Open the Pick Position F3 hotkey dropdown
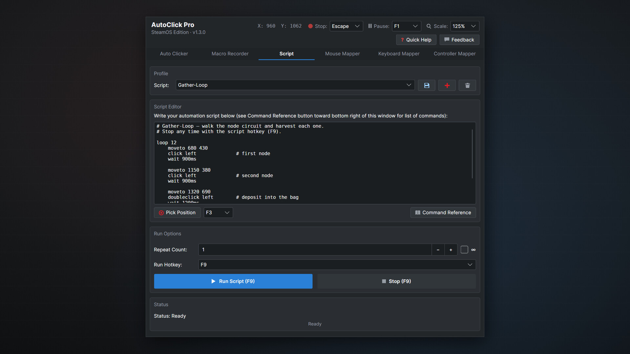This screenshot has height=354, width=630. point(218,212)
